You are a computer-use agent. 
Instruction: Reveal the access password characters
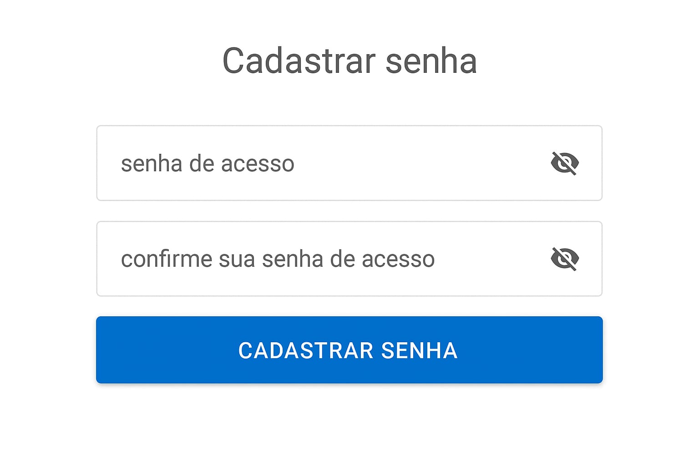564,163
